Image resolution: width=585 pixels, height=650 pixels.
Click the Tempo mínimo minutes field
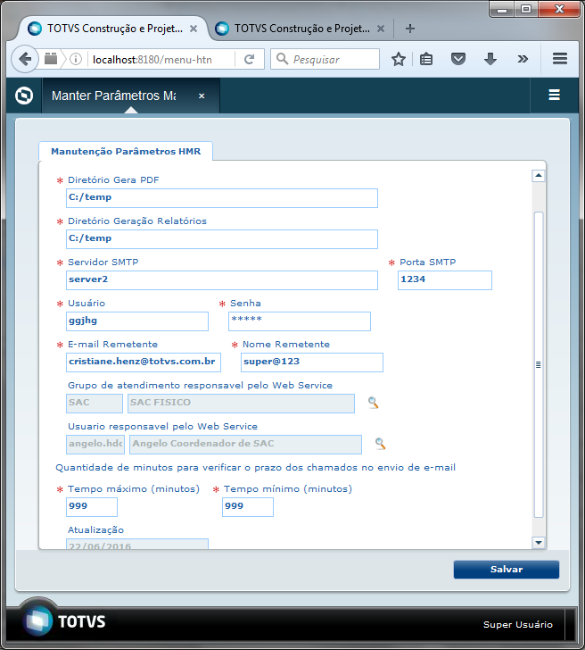(248, 507)
